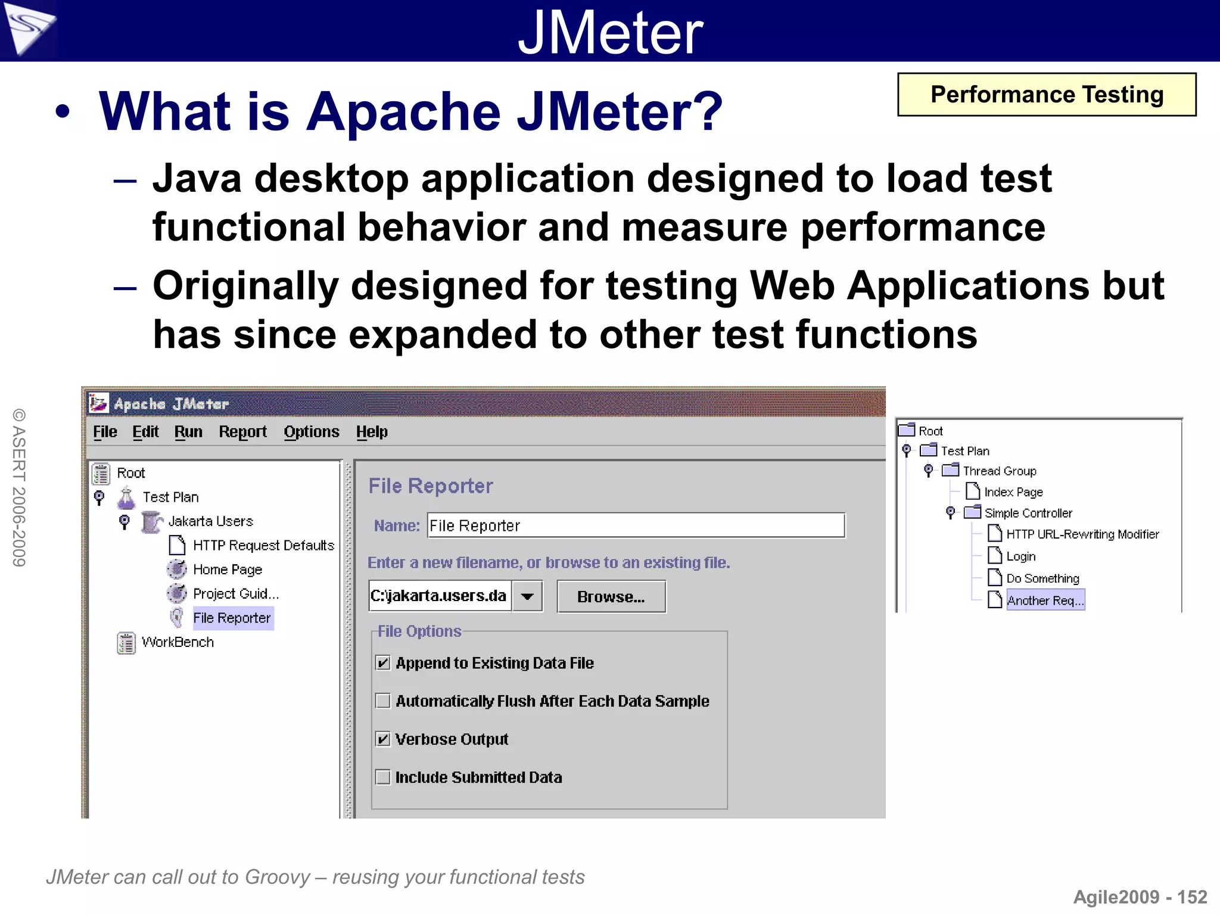
Task: Select Index Page in the right tree
Action: point(1013,492)
